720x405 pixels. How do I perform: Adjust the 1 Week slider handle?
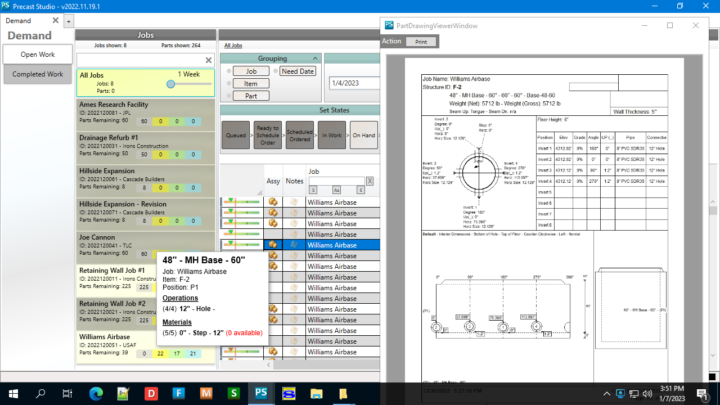click(170, 84)
